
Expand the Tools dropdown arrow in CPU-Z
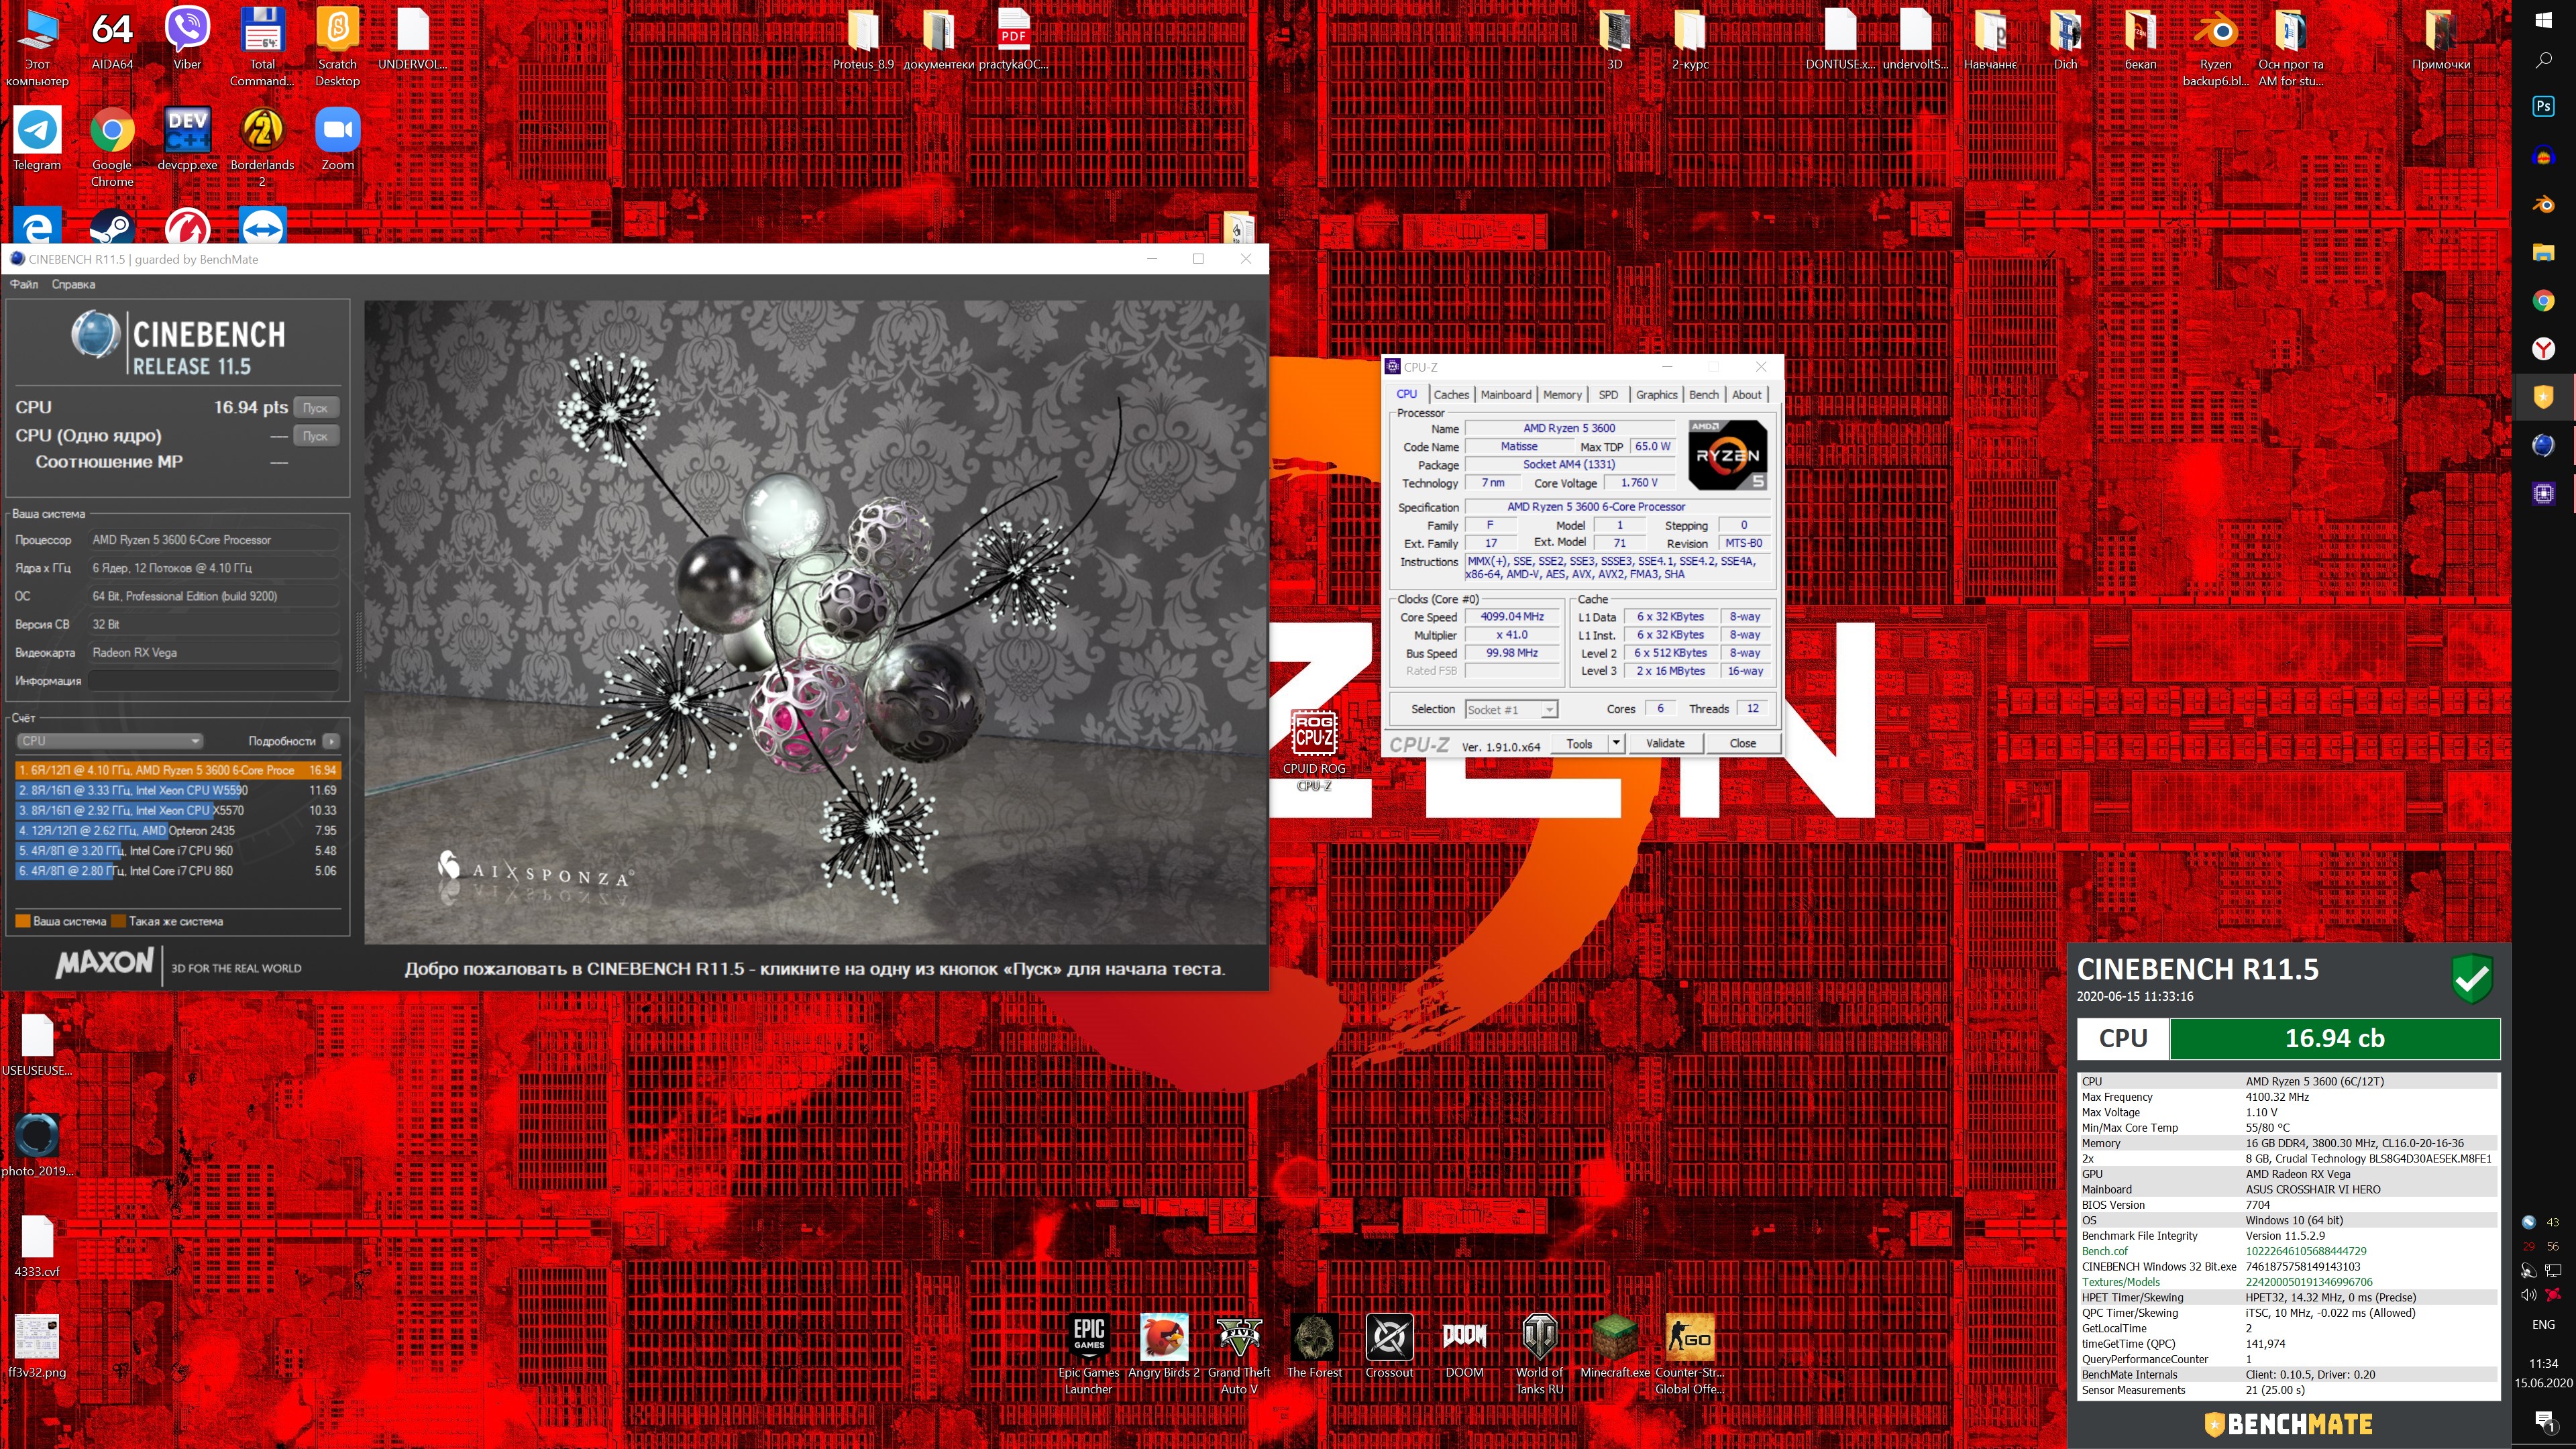(1616, 743)
